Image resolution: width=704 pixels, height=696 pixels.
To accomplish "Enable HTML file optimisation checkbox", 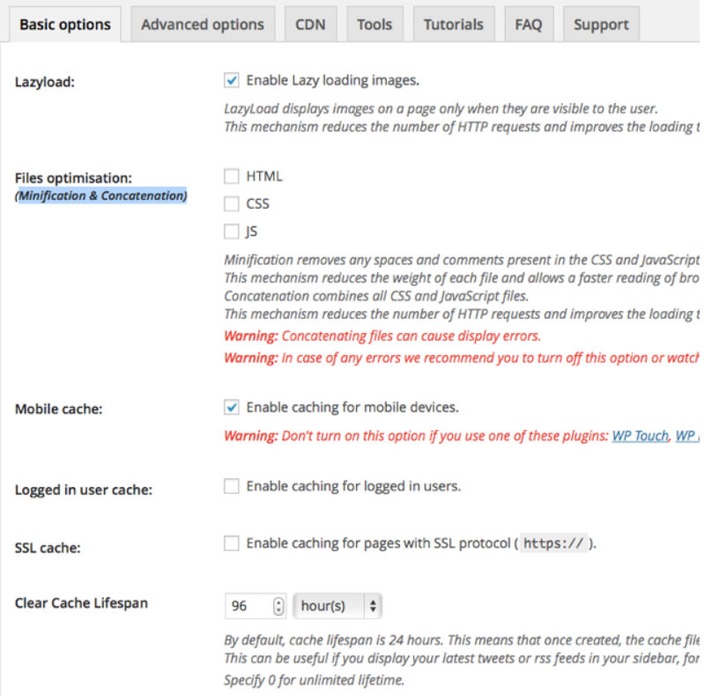I will click(x=232, y=176).
